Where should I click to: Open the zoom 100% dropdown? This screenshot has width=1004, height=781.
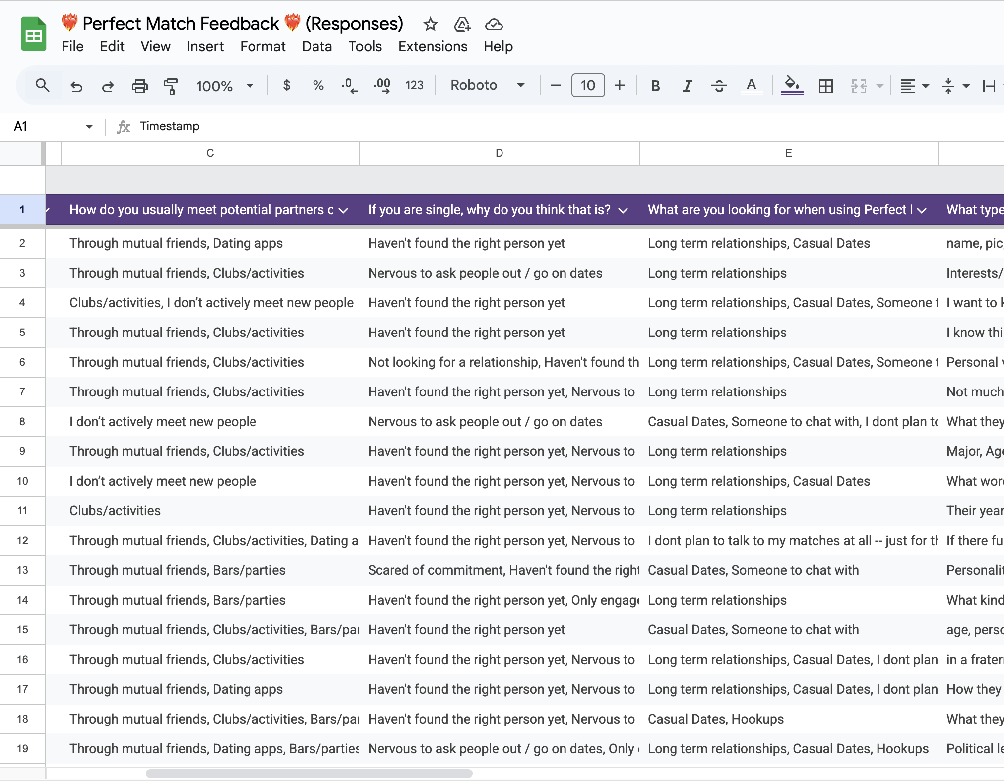click(x=225, y=86)
